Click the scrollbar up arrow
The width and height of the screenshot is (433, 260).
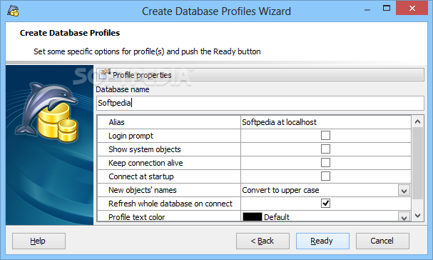417,121
